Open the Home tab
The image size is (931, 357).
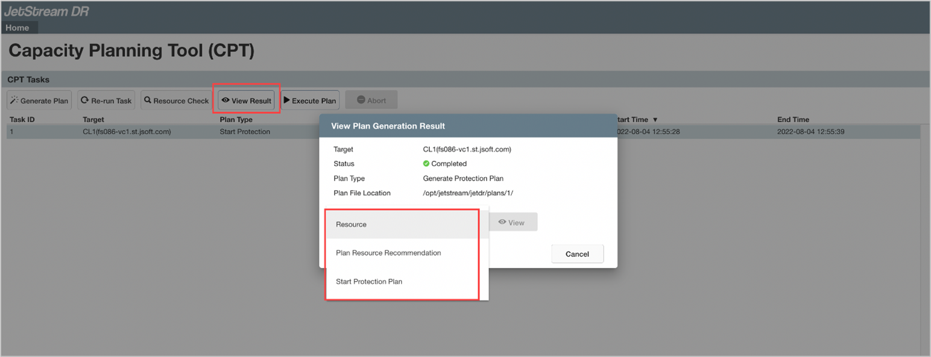pos(17,28)
